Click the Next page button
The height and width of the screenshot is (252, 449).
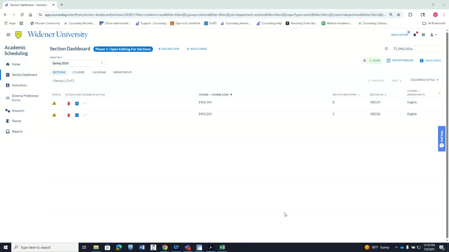(397, 81)
